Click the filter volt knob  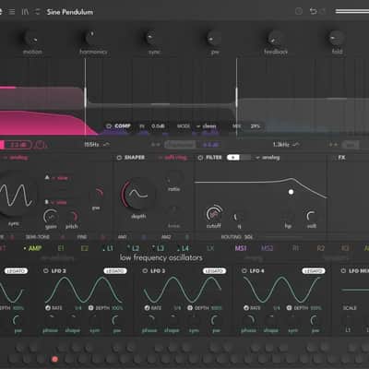tap(311, 216)
